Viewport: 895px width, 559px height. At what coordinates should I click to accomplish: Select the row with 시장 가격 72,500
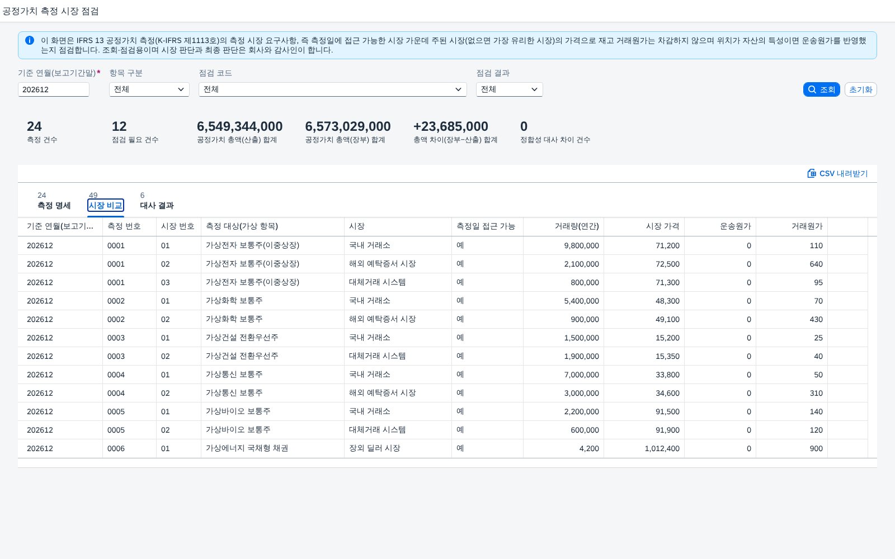coord(447,264)
